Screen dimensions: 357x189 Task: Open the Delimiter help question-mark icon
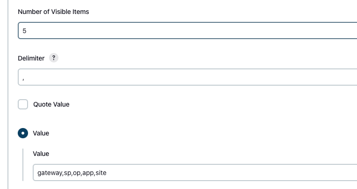pos(54,58)
